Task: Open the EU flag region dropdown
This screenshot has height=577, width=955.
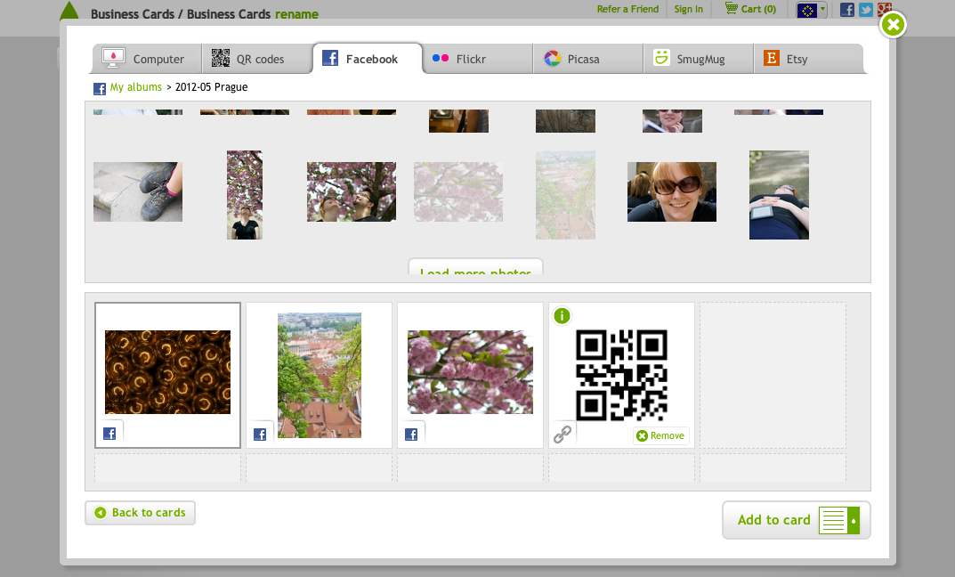Action: coord(811,10)
